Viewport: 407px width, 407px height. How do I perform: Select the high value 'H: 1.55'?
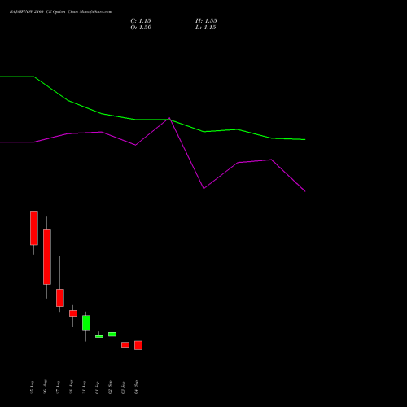click(206, 21)
